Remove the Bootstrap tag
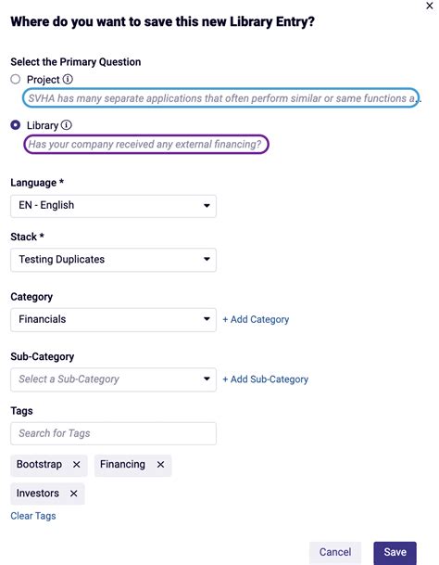The width and height of the screenshot is (439, 565). pyautogui.click(x=76, y=465)
